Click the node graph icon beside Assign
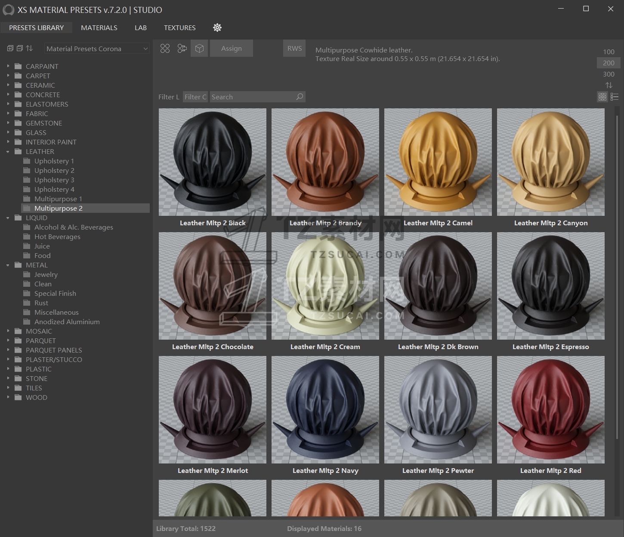The height and width of the screenshot is (537, 624). pos(182,49)
